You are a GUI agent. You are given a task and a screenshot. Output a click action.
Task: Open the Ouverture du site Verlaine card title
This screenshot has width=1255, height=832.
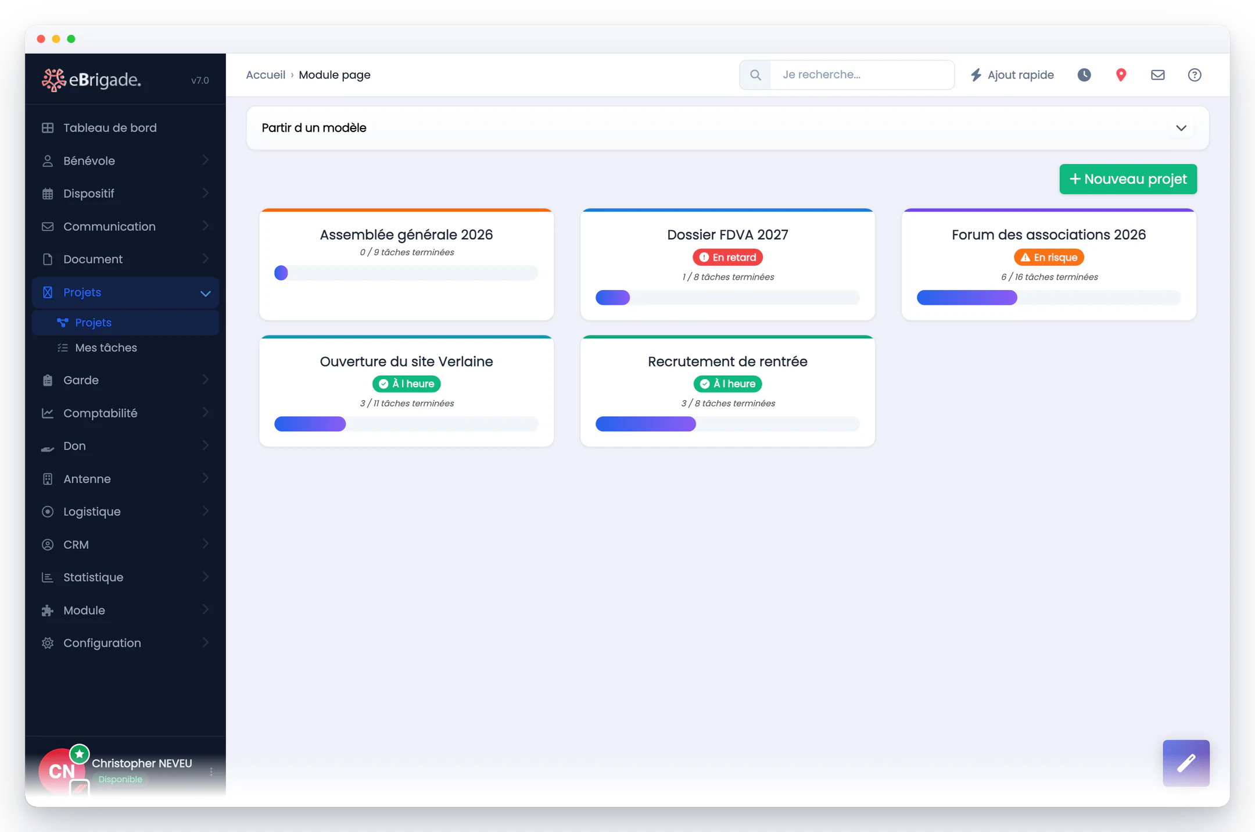pos(406,362)
